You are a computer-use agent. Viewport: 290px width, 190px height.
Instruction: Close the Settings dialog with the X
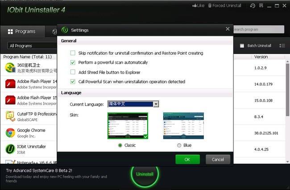click(228, 29)
